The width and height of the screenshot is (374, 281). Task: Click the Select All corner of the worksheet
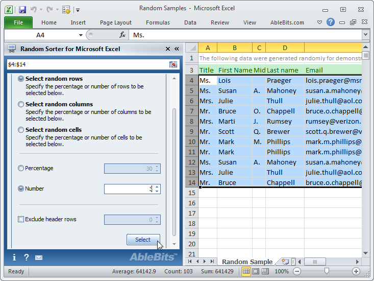(x=192, y=48)
